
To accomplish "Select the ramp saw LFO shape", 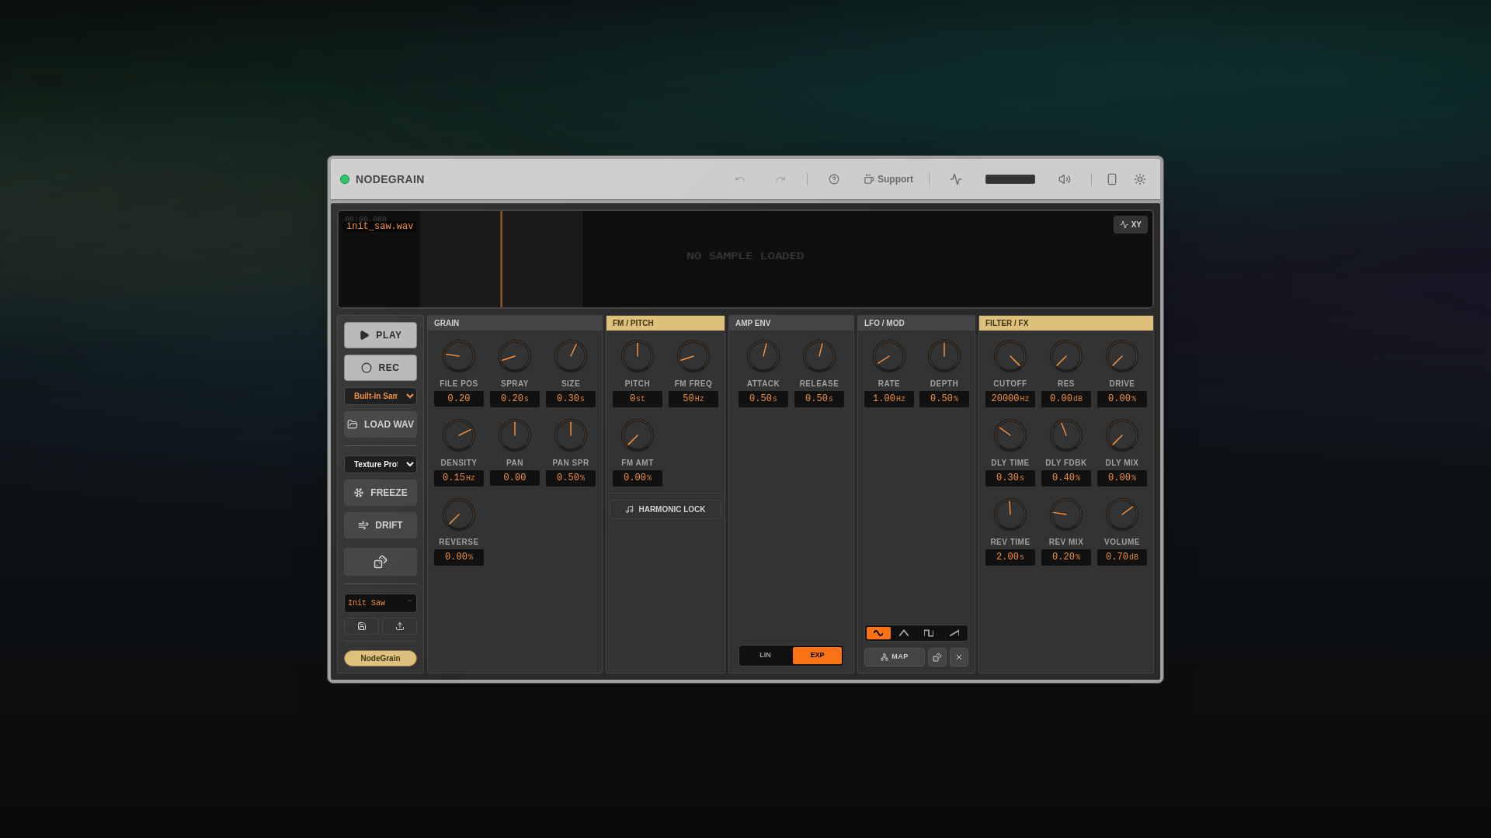I will pos(954,633).
